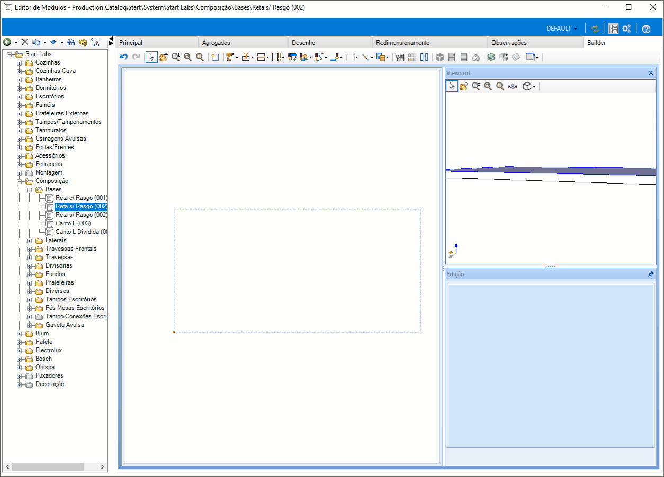Click the folder with arrow icon above tree

tap(83, 42)
